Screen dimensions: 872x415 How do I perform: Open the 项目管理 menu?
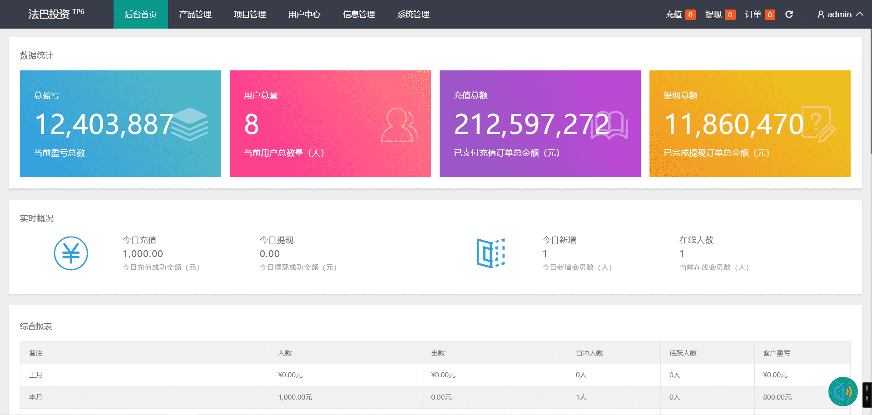(x=250, y=15)
